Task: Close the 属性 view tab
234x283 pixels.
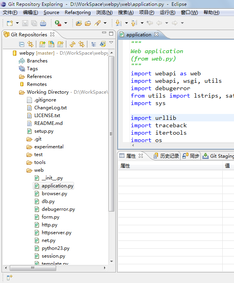Action: [x=141, y=156]
